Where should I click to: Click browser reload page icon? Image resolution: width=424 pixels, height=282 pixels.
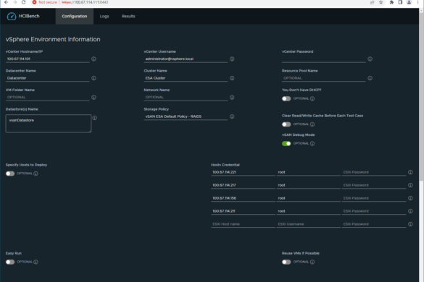(x=23, y=2)
